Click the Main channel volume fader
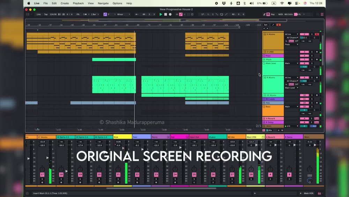This screenshot has width=349, height=197. tap(315, 145)
